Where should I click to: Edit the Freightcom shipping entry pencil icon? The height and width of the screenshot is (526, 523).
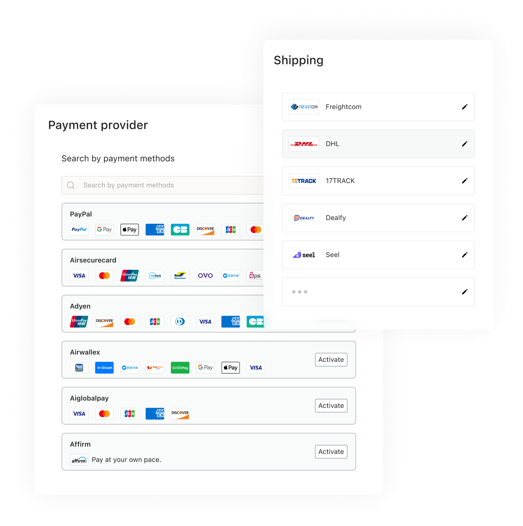click(x=465, y=107)
